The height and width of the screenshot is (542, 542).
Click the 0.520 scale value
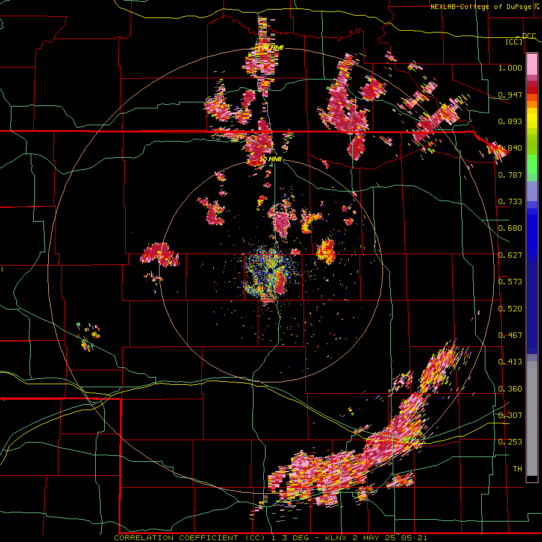click(510, 309)
